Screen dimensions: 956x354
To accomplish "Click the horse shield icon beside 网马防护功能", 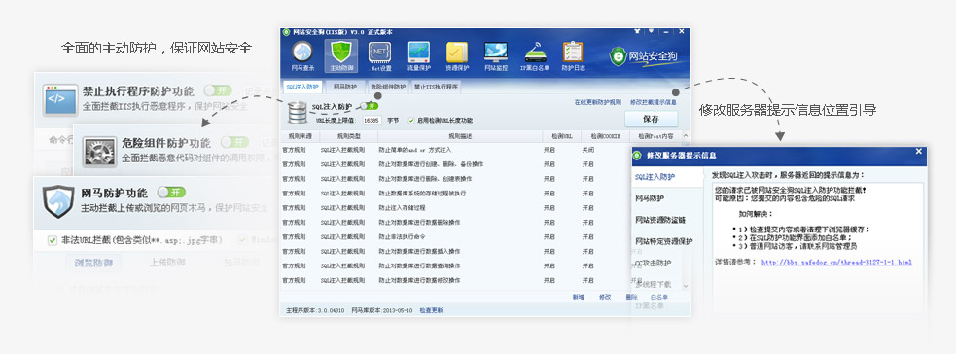I will (x=59, y=201).
